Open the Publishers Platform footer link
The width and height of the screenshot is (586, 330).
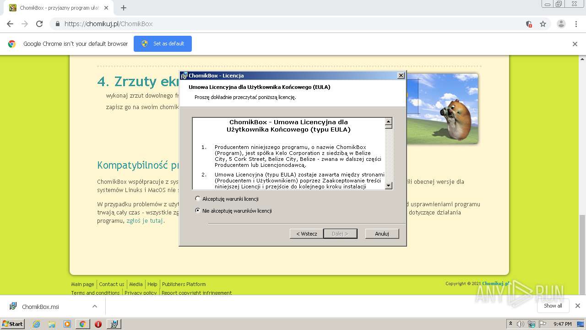click(x=184, y=284)
